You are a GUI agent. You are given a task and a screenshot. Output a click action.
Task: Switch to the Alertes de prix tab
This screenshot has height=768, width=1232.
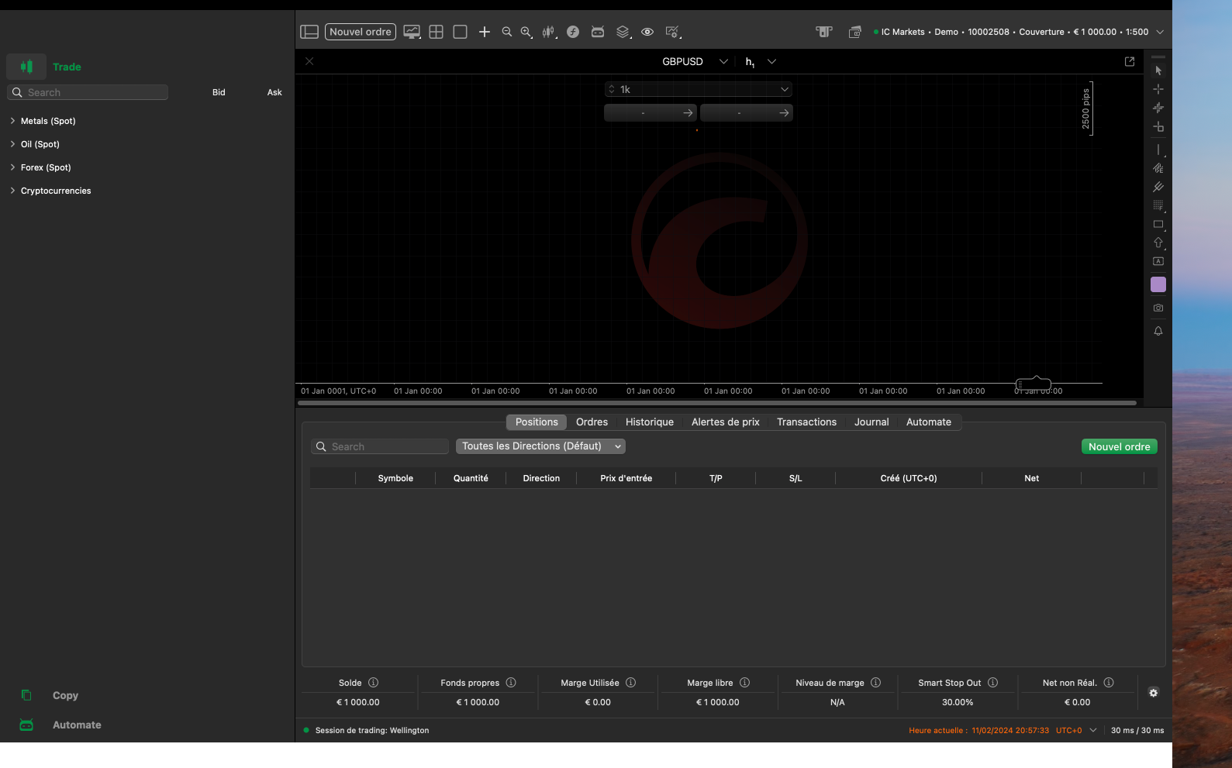[726, 422]
